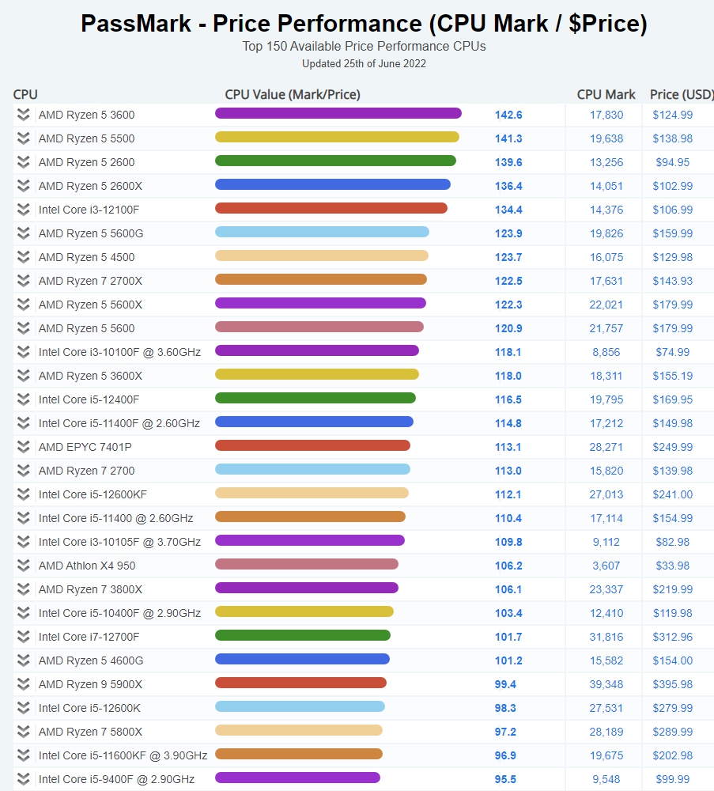Expand the AMD Ryzen 5 3600X row chevron

[23, 375]
